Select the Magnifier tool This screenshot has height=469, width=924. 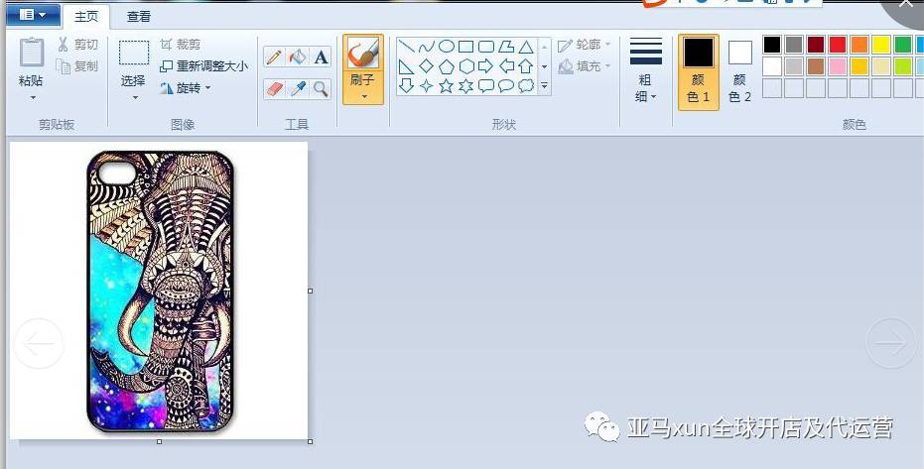321,89
